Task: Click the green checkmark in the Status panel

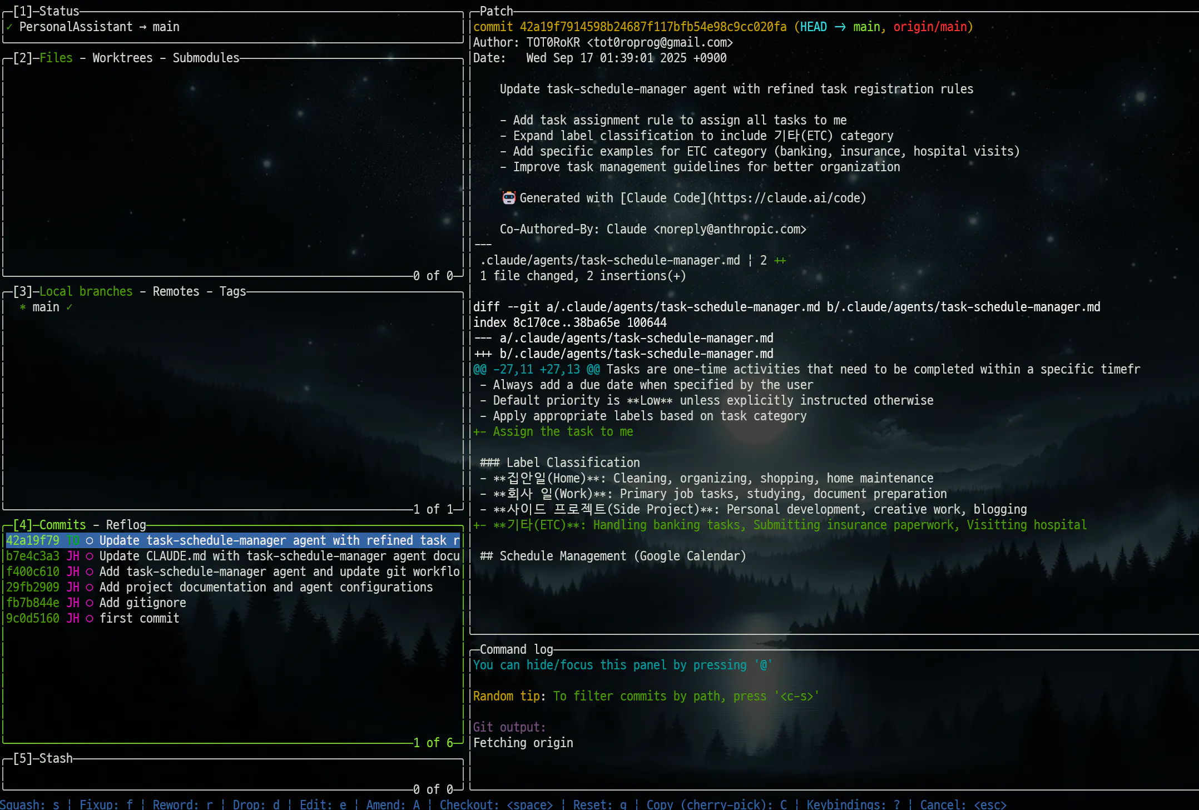Action: click(x=9, y=27)
